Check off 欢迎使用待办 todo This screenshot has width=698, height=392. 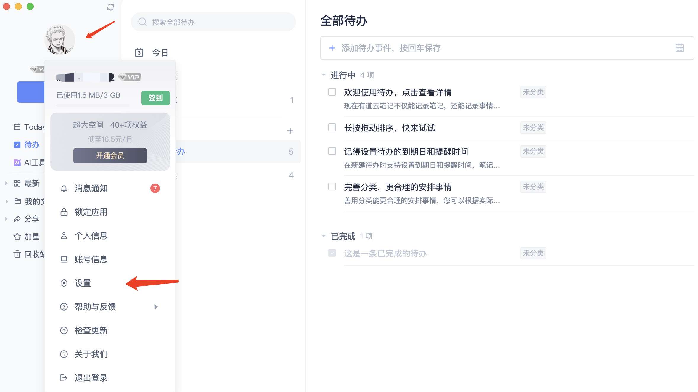click(x=332, y=92)
